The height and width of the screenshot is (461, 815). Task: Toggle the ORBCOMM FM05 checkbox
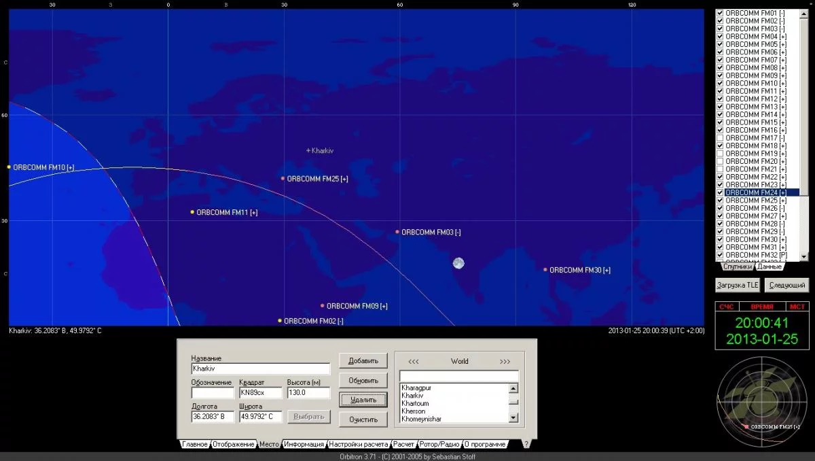tap(720, 44)
